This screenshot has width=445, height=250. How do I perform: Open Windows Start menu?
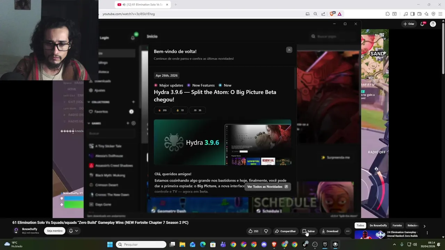(x=110, y=244)
